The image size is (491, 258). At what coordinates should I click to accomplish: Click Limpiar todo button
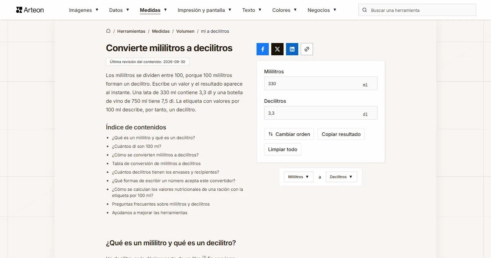283,149
